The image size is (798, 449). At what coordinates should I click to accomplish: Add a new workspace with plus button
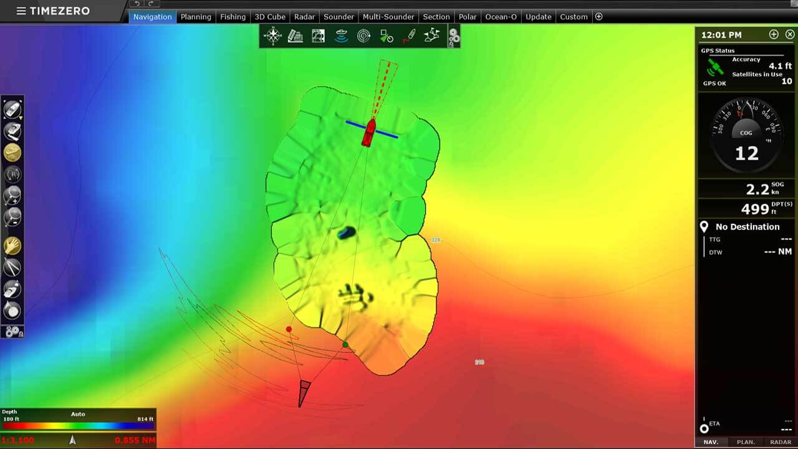tap(598, 17)
